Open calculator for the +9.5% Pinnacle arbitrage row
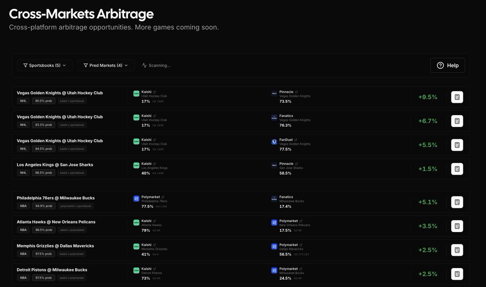 click(457, 97)
